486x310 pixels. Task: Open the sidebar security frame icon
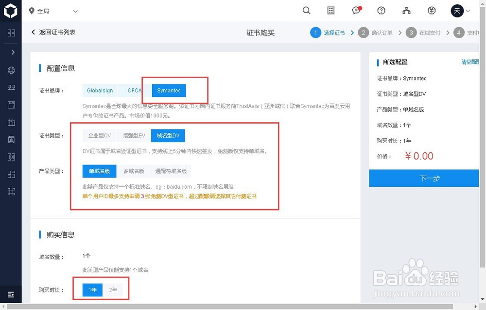tap(11, 157)
